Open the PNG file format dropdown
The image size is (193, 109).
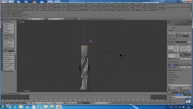[173, 93]
